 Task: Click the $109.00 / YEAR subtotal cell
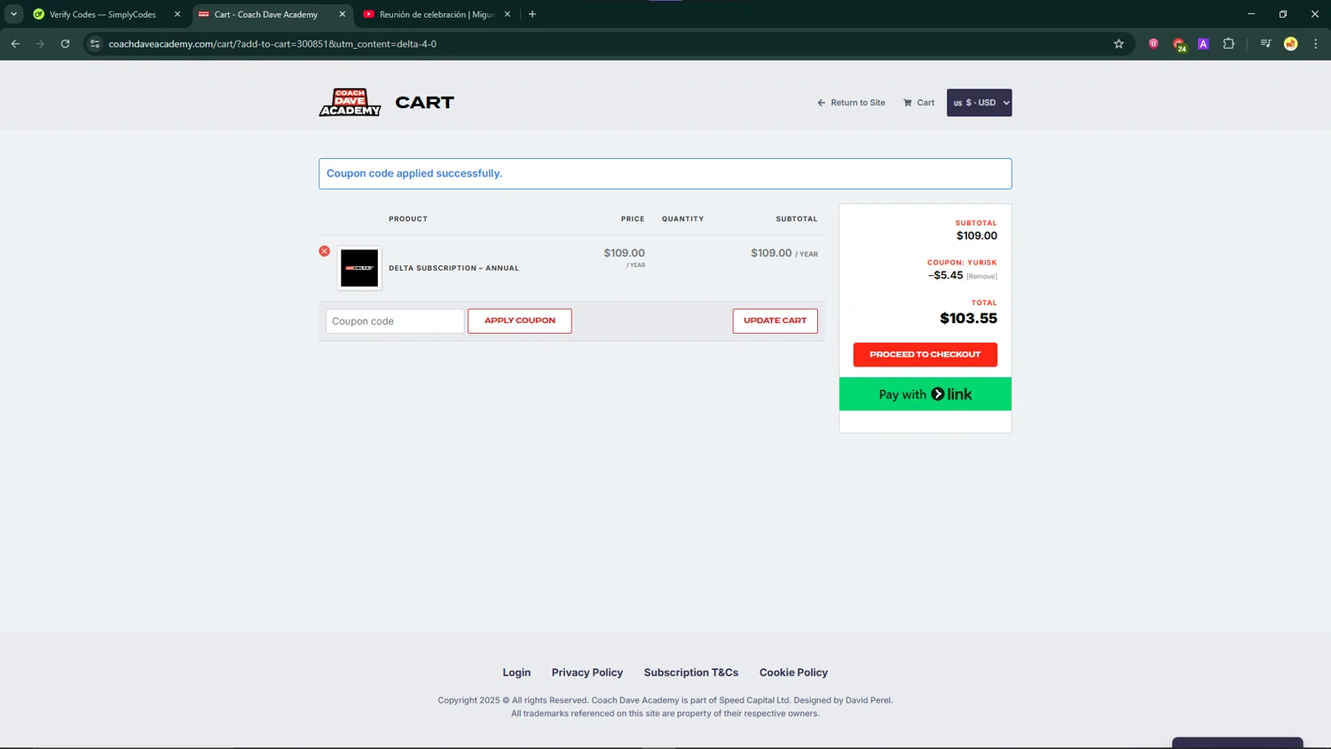point(784,253)
